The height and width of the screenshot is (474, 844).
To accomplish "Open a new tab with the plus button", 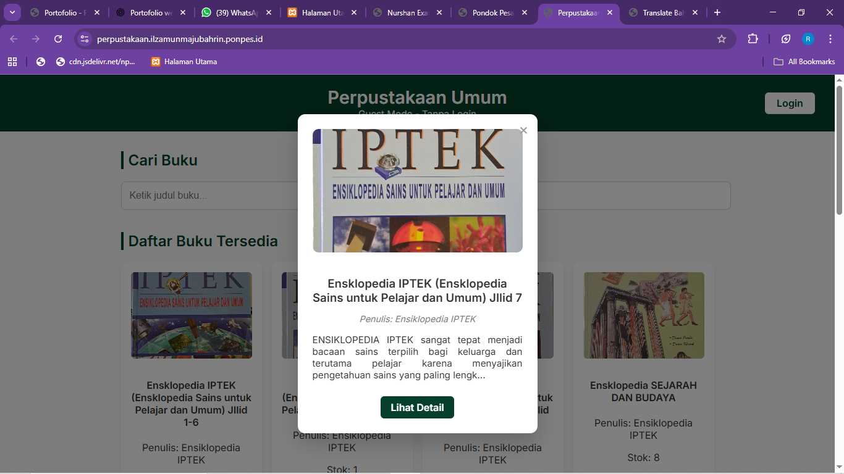I will [x=716, y=12].
